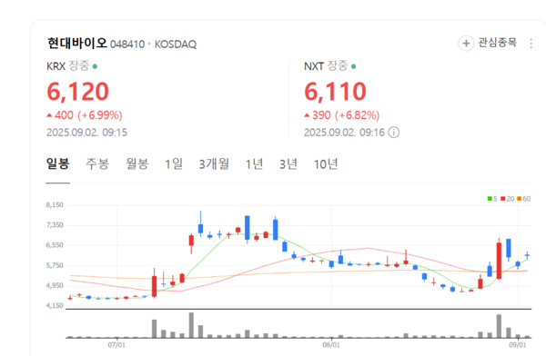Click the 8,150 price axis label
The width and height of the screenshot is (546, 356).
click(x=55, y=204)
